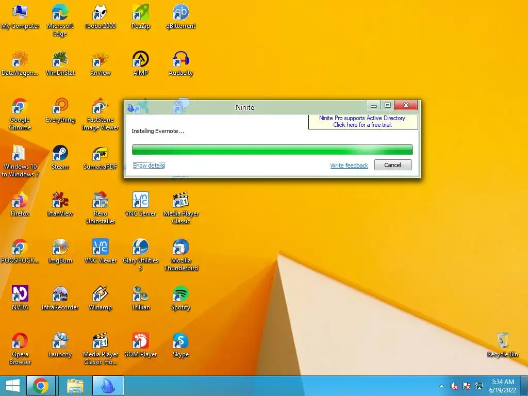Viewport: 528px width, 396px height.
Task: Click the SumatraPDF desktop icon
Action: 100,157
